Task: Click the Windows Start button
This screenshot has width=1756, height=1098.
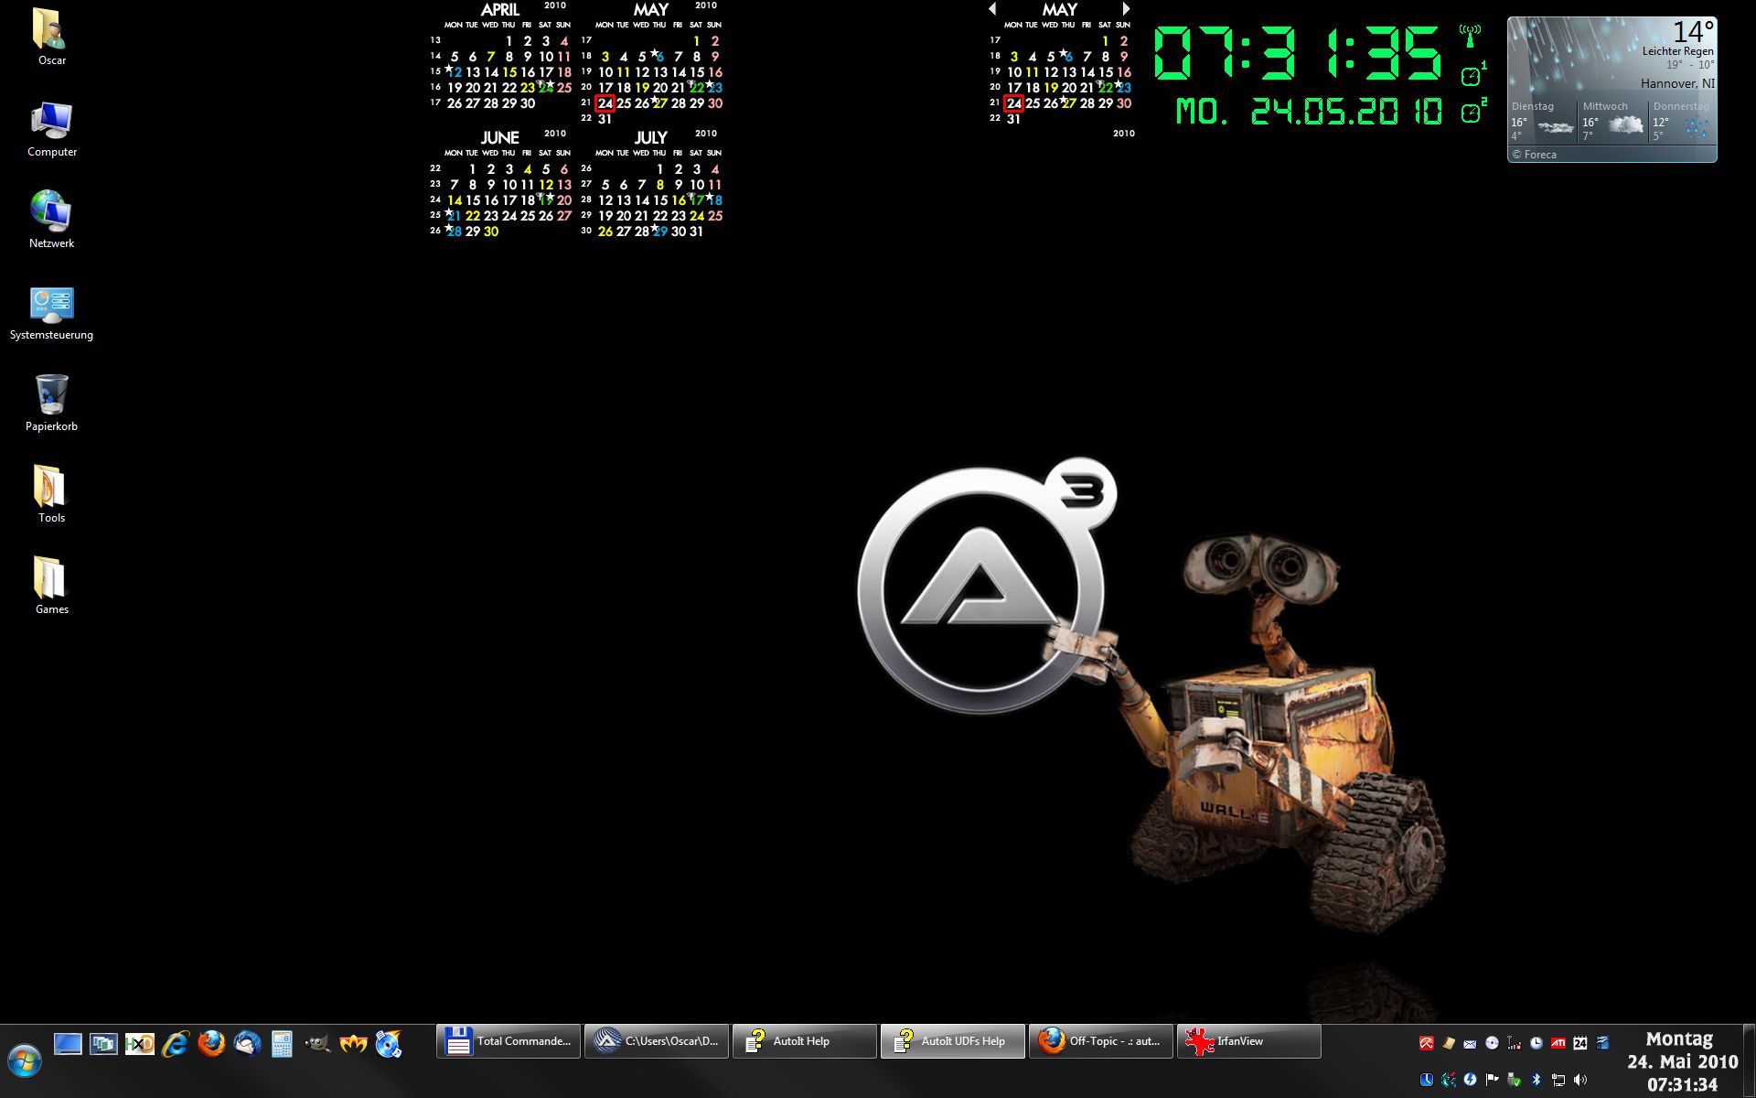Action: 25,1061
